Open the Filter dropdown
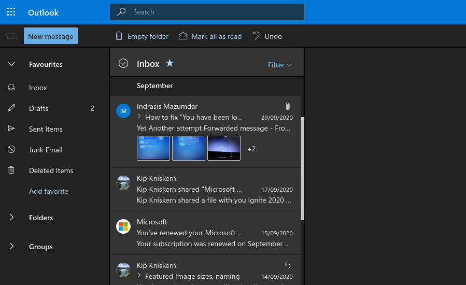The image size is (466, 285). [280, 65]
